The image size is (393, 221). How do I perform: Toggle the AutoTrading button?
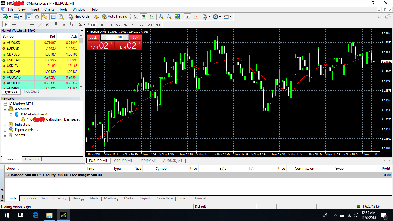115,17
